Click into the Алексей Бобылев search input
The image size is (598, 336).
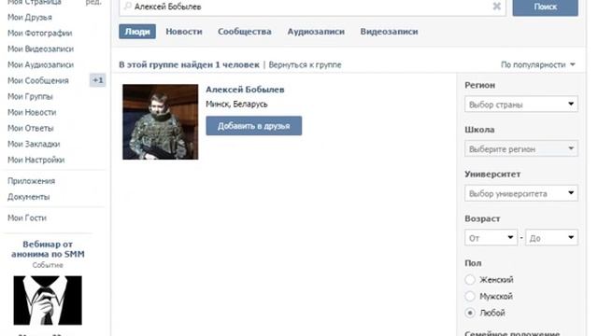tap(312, 7)
